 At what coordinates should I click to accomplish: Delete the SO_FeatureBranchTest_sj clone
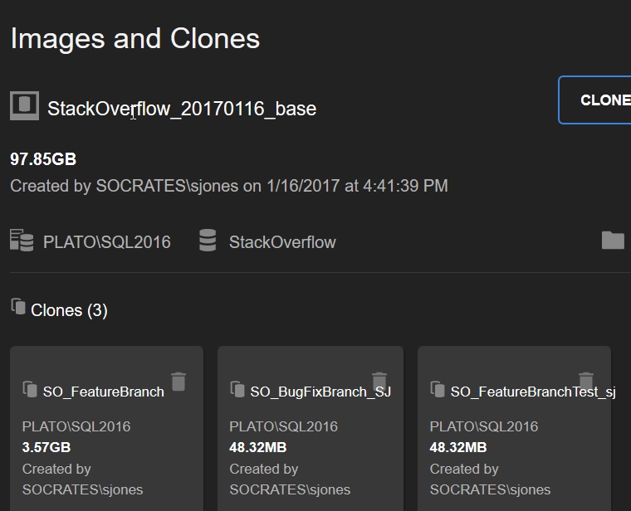pyautogui.click(x=586, y=381)
